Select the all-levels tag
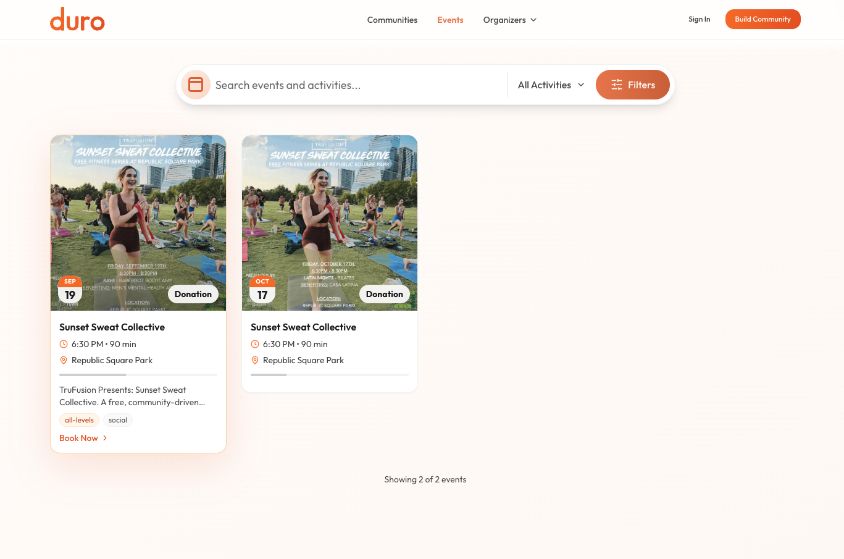Viewport: 844px width, 559px height. tap(79, 420)
